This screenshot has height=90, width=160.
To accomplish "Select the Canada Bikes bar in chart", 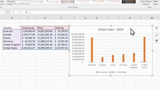I will coord(102,60).
